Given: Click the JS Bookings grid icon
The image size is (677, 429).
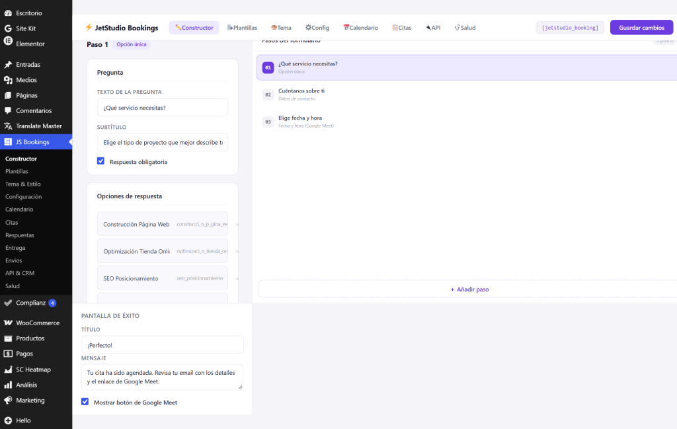Looking at the screenshot, I should tap(8, 141).
